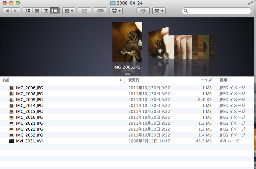Click the 1.4 MB size value

(205, 135)
